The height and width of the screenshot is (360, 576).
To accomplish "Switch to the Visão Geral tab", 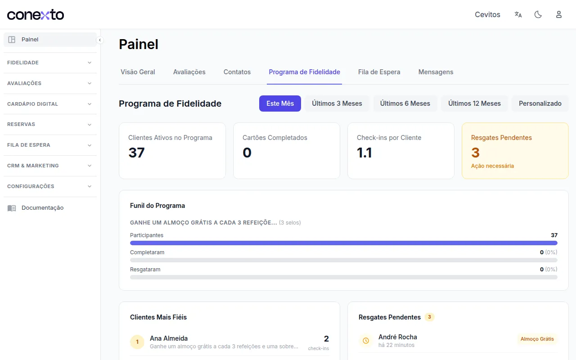I will [x=138, y=72].
